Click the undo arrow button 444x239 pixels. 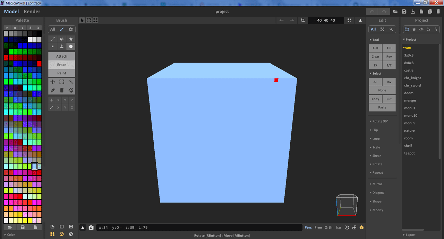click(x=372, y=11)
